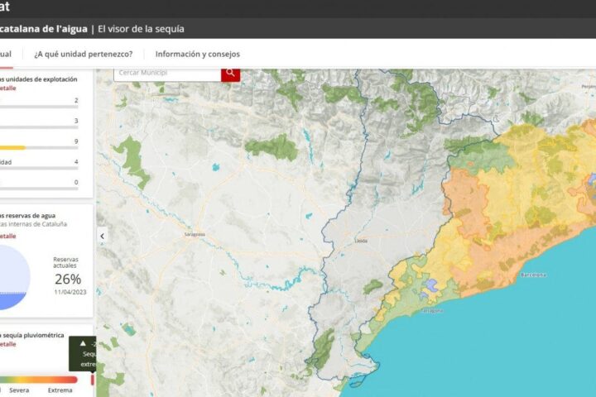Click the Barcelona label on the map

pos(531,275)
